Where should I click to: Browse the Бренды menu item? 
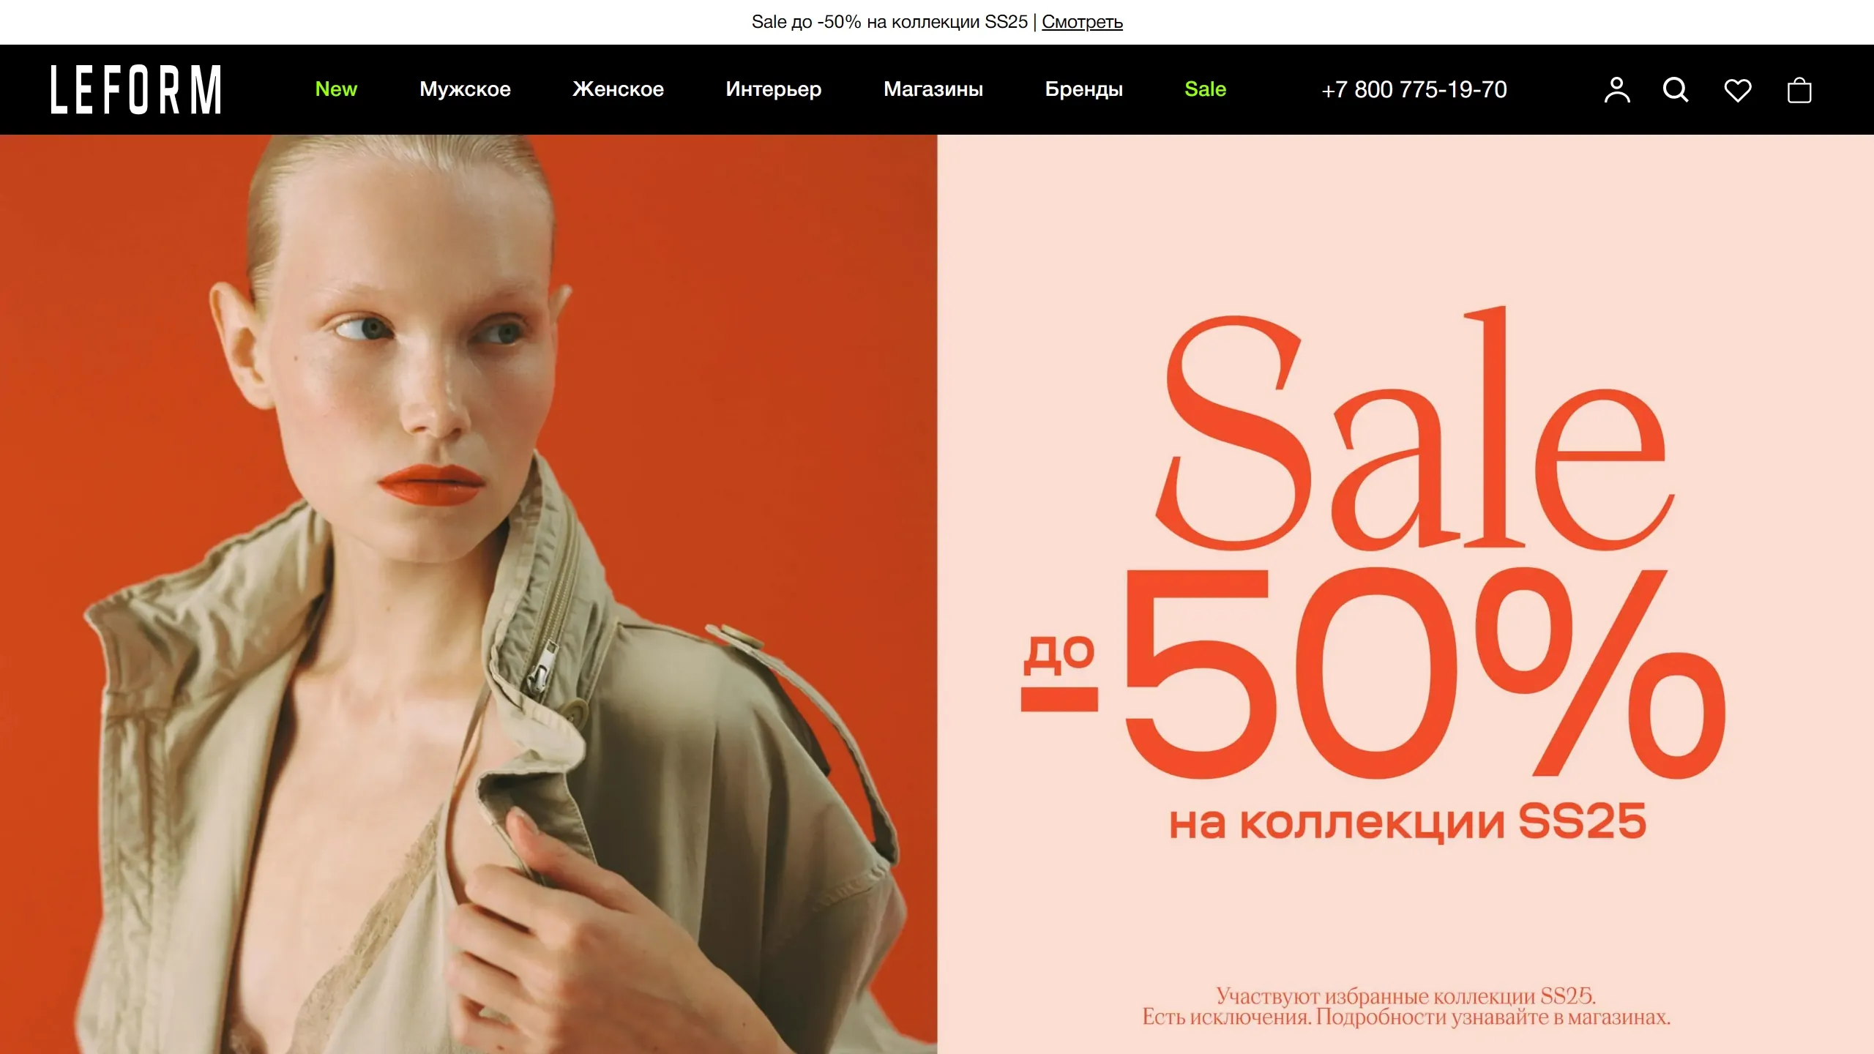click(x=1084, y=89)
